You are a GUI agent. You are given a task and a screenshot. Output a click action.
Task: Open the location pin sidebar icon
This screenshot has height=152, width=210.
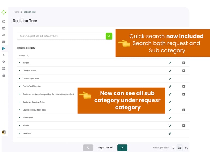pyautogui.click(x=4, y=62)
